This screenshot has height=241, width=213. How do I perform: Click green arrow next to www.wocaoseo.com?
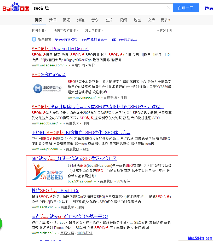(66, 65)
